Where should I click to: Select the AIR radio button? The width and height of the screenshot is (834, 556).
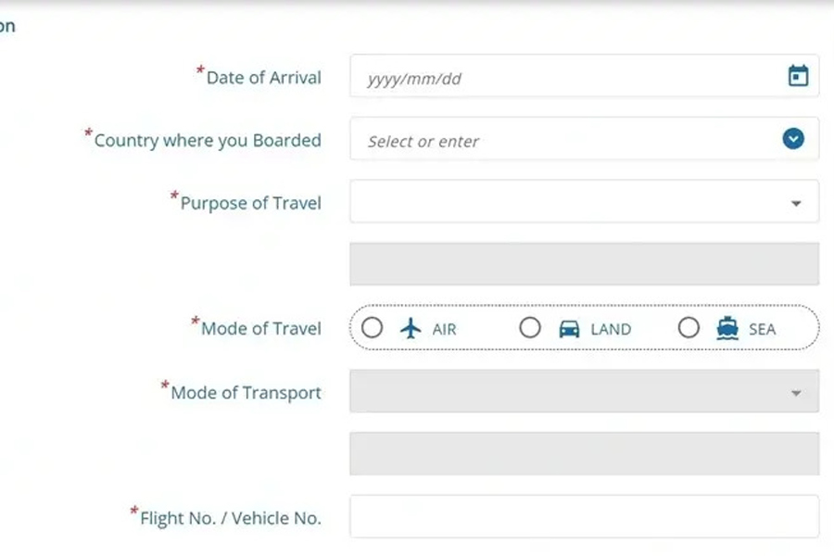click(x=372, y=328)
